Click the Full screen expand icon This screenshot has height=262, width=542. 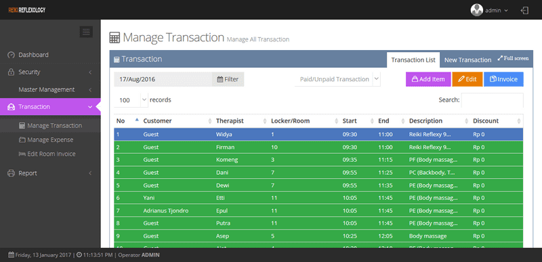500,58
